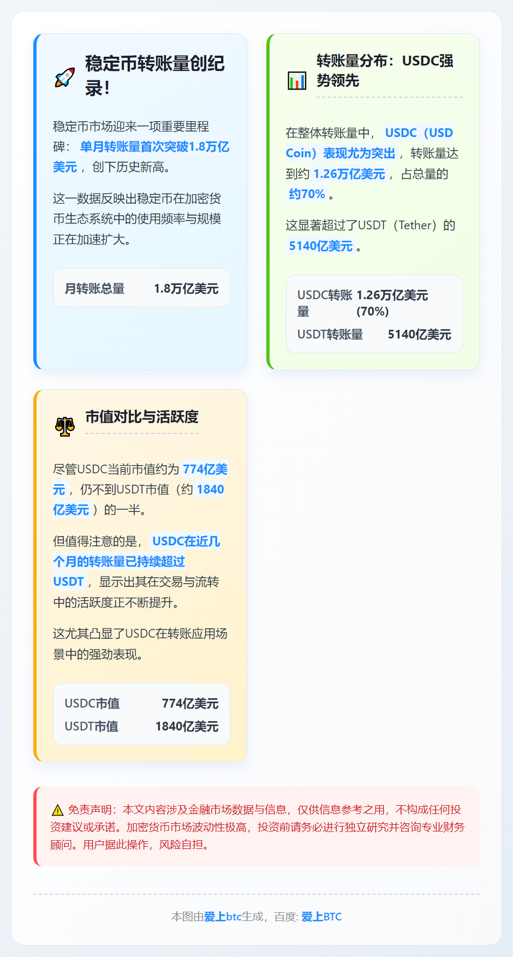513x957 pixels.
Task: Click the heading 市值对比与活跃度
Action: [x=142, y=417]
